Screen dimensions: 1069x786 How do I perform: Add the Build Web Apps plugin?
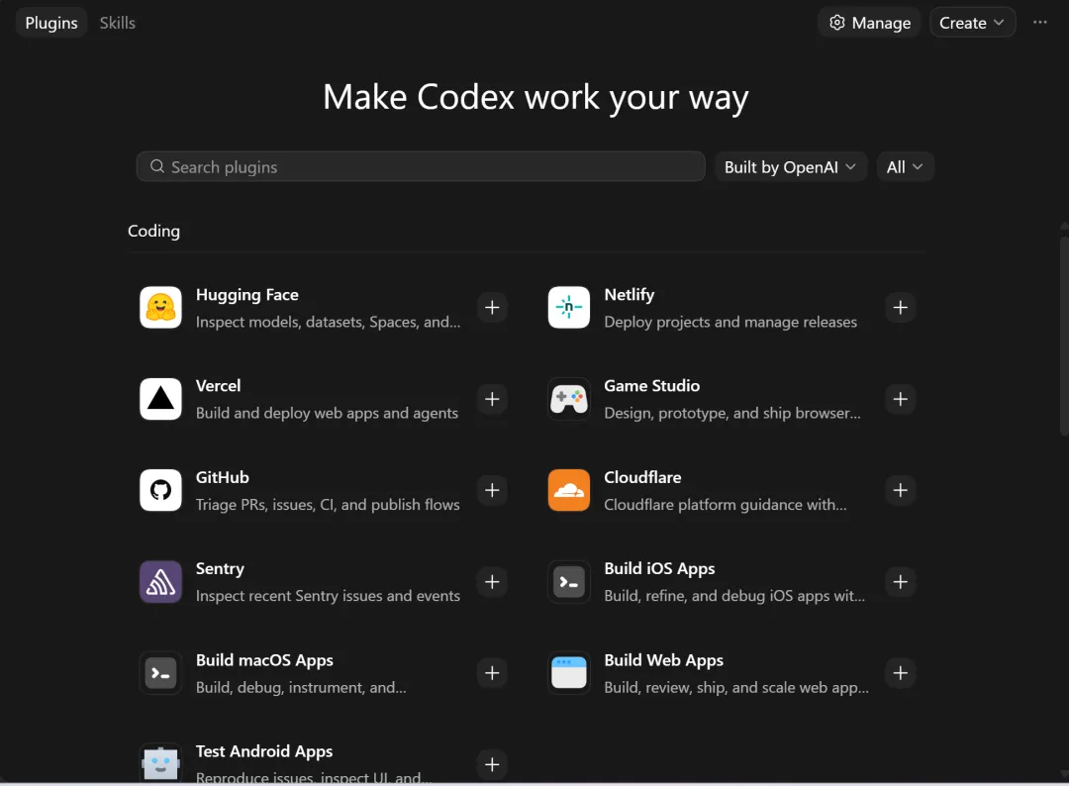900,673
